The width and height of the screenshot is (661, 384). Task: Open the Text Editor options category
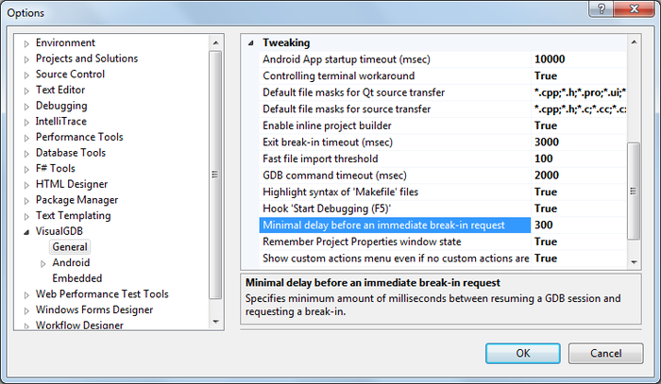pyautogui.click(x=60, y=90)
